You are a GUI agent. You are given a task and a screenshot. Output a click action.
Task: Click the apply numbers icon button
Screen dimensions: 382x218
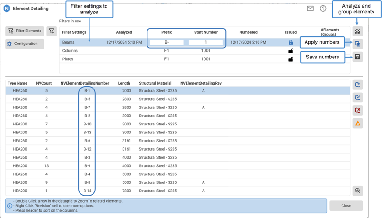pyautogui.click(x=358, y=44)
